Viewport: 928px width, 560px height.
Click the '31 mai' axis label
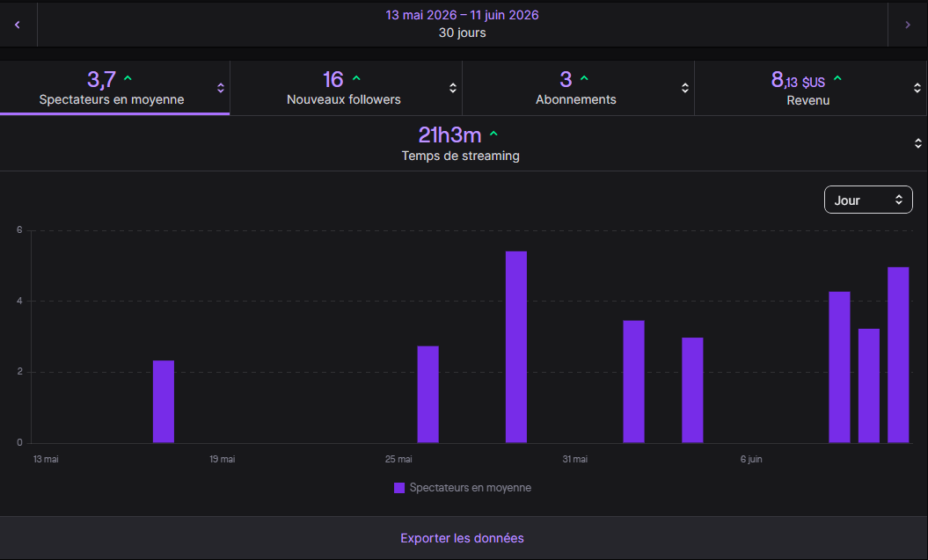[x=574, y=459]
